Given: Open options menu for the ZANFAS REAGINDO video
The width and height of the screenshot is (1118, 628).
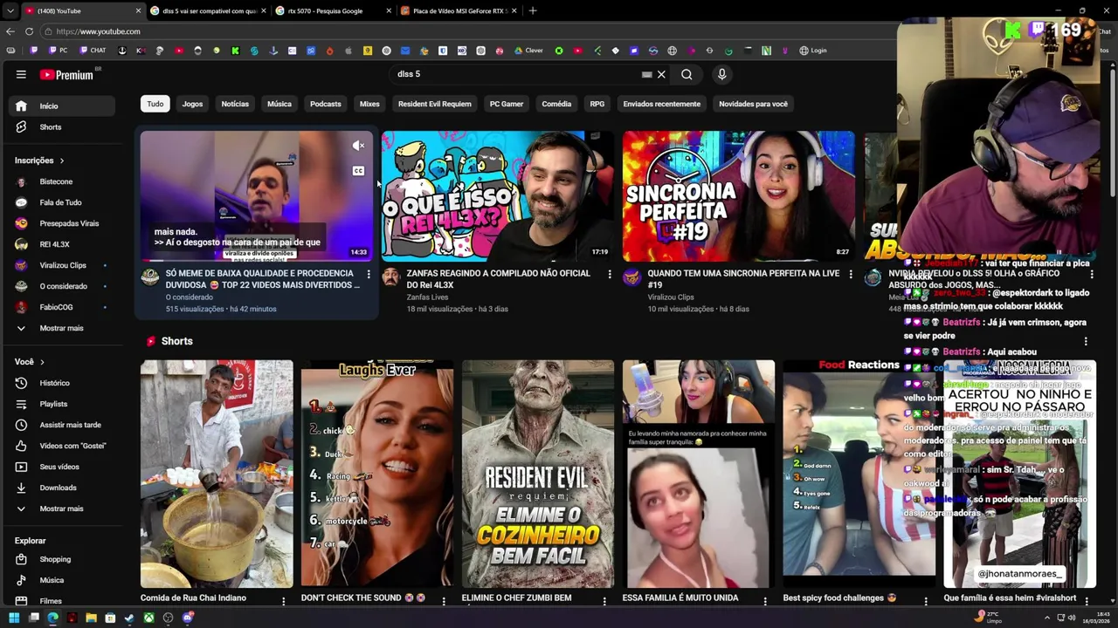Looking at the screenshot, I should click(x=610, y=275).
